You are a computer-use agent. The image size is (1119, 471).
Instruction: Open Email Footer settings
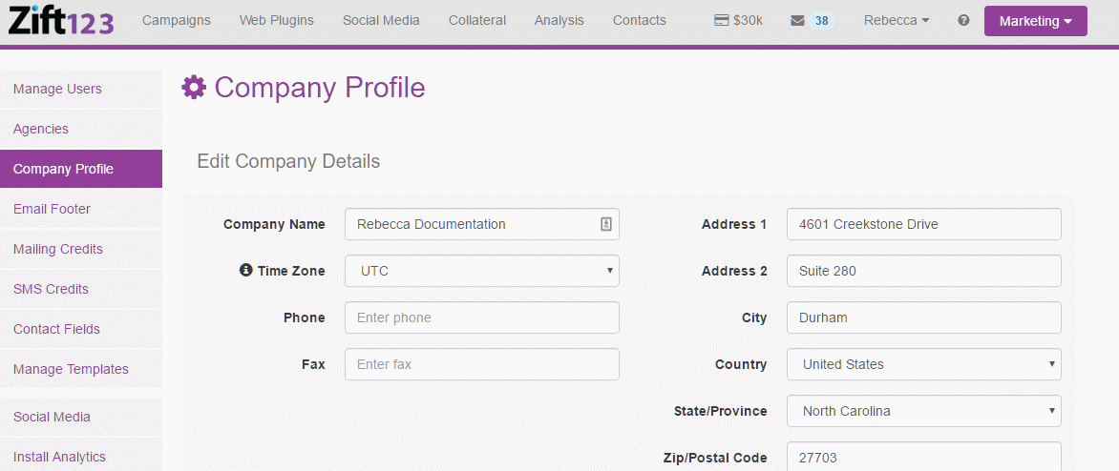pyautogui.click(x=52, y=209)
